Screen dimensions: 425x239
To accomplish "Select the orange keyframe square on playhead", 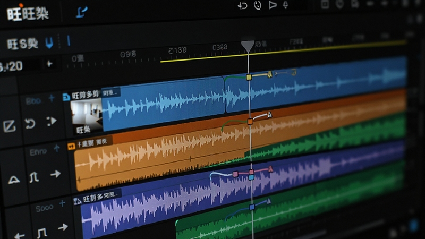I will [x=250, y=122].
